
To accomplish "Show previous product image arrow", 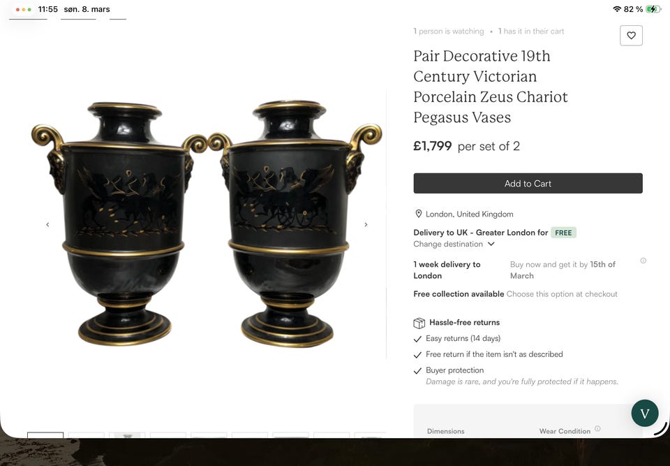I will [x=47, y=225].
